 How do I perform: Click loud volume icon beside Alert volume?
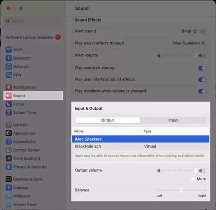point(202,56)
